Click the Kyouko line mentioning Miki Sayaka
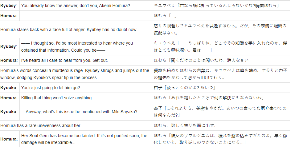 click(x=79, y=112)
